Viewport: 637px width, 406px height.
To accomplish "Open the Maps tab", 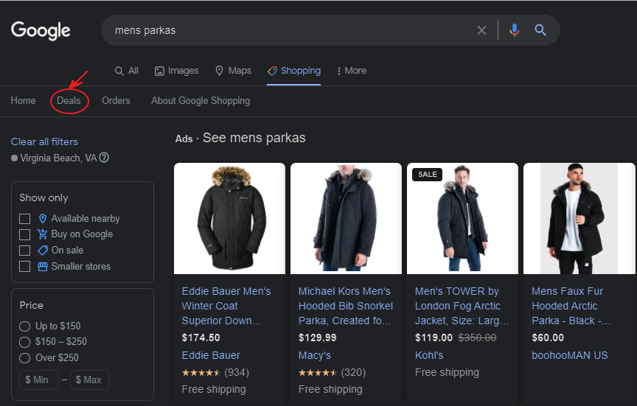I will [x=233, y=71].
